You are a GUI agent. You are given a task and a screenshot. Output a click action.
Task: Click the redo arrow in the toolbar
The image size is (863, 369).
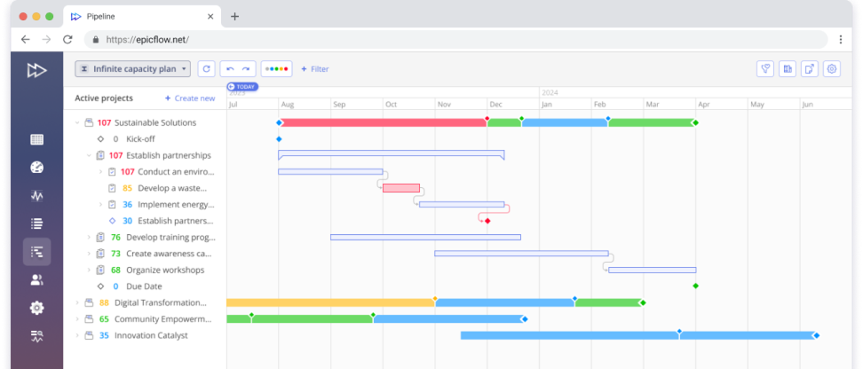(x=246, y=68)
